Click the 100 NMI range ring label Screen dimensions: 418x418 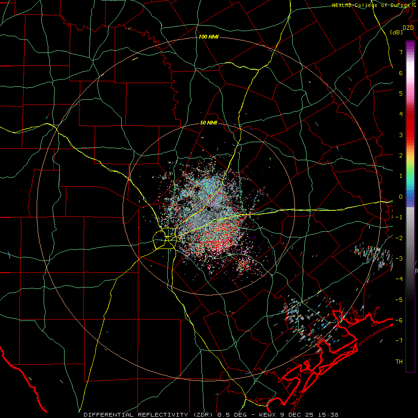point(209,37)
